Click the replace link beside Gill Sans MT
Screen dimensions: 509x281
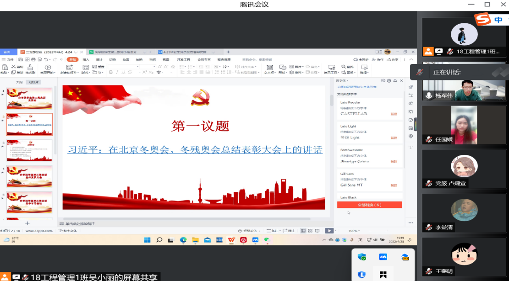(394, 185)
